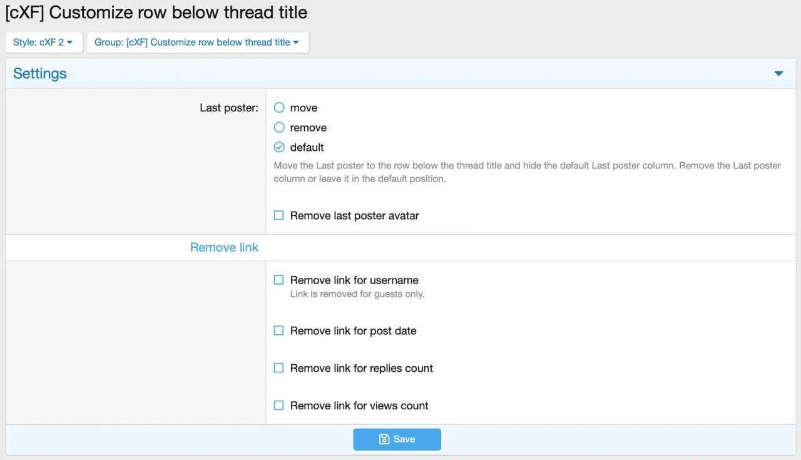Enable Remove link for replies count
The height and width of the screenshot is (460, 801).
coord(279,368)
